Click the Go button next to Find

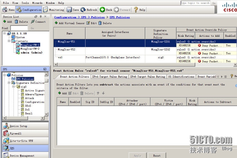(32, 28)
